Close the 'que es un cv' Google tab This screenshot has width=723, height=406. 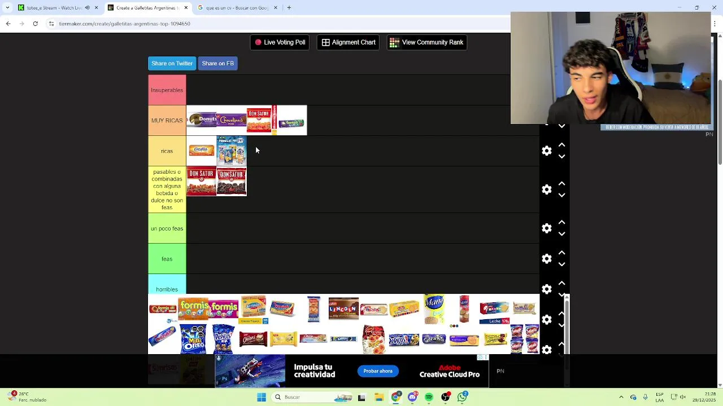pyautogui.click(x=276, y=8)
